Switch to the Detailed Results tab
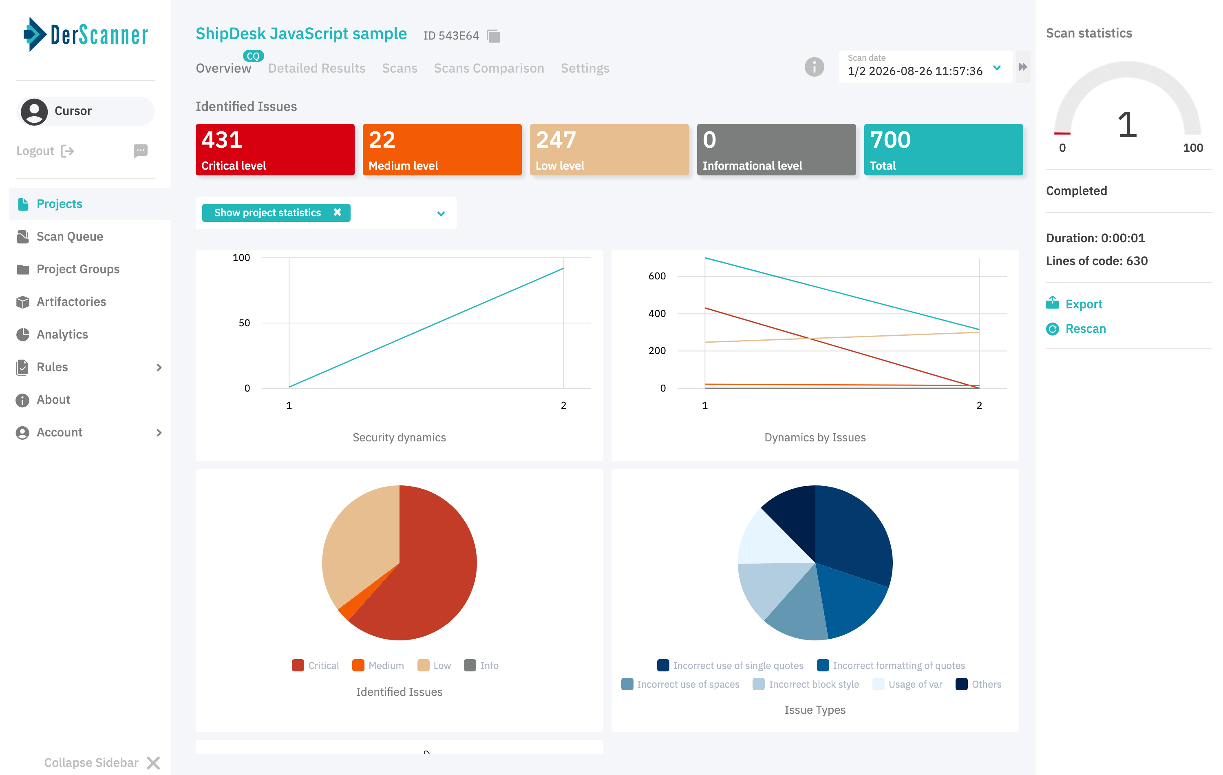 (316, 68)
